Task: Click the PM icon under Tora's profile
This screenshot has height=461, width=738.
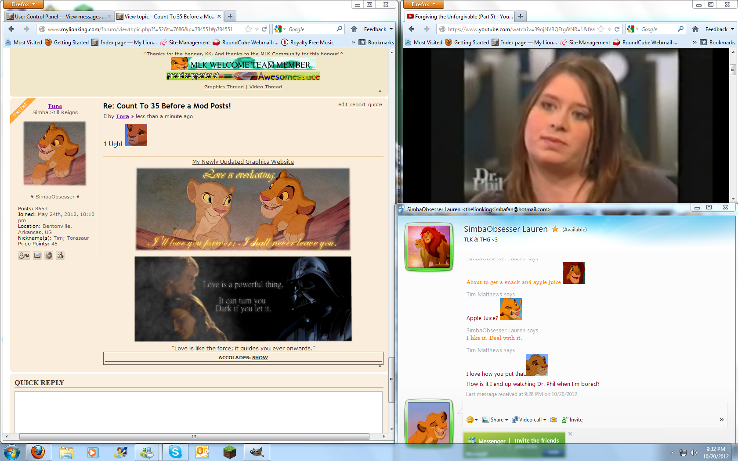Action: pos(24,256)
